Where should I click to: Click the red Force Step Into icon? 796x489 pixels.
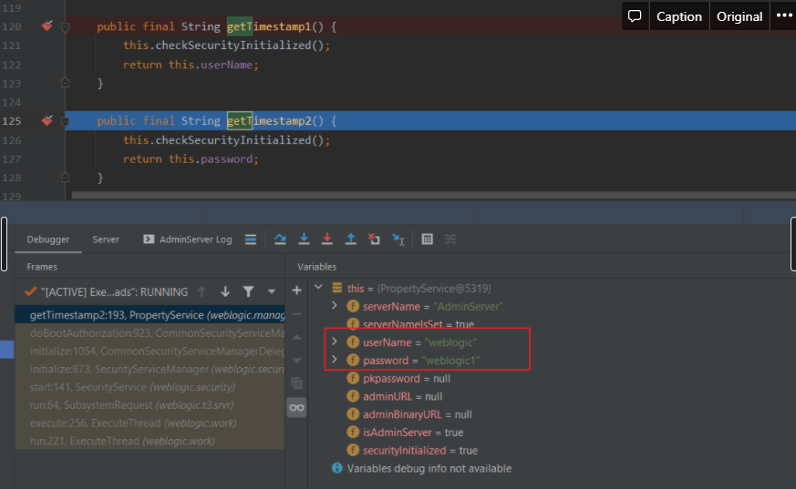click(x=327, y=239)
